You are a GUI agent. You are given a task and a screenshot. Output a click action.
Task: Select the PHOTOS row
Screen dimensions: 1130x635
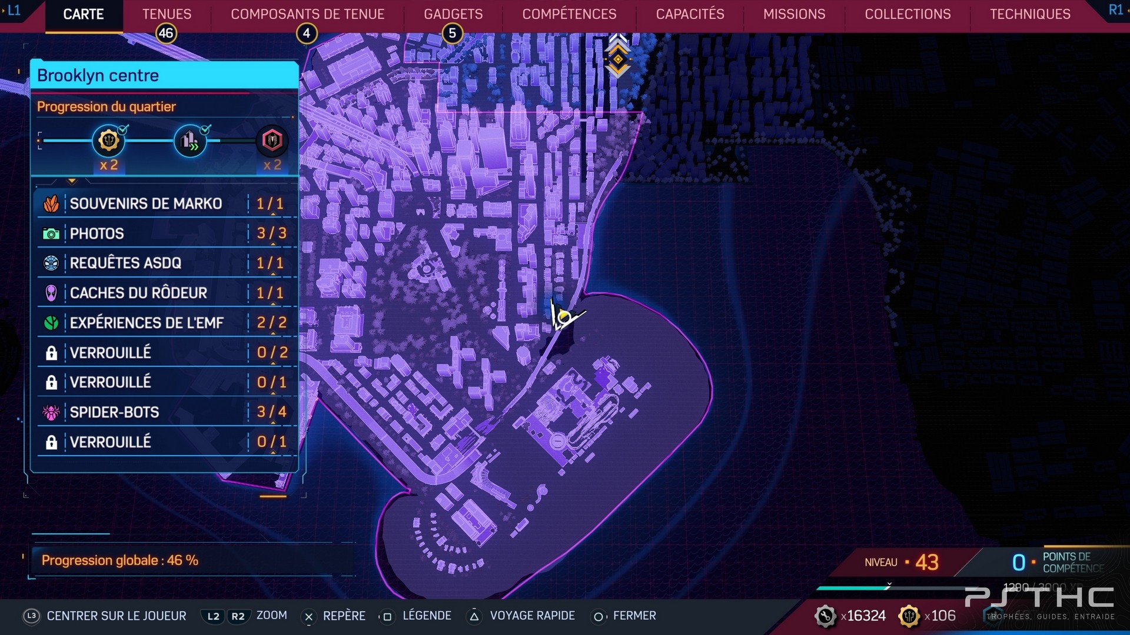[x=167, y=233]
